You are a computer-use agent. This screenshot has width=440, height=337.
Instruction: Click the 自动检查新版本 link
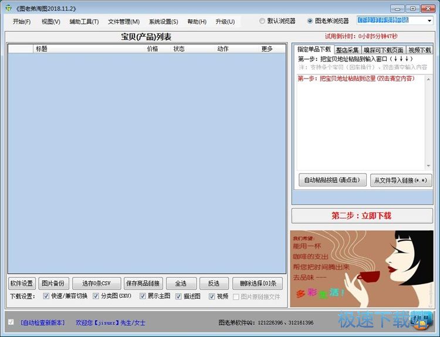coord(42,323)
